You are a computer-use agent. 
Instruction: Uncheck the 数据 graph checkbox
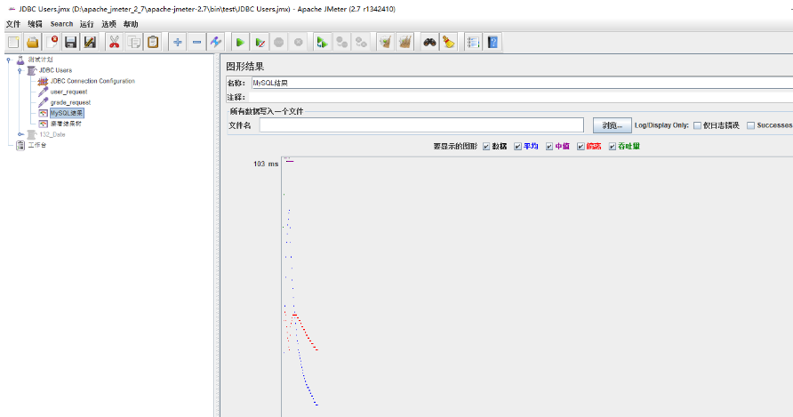click(486, 147)
